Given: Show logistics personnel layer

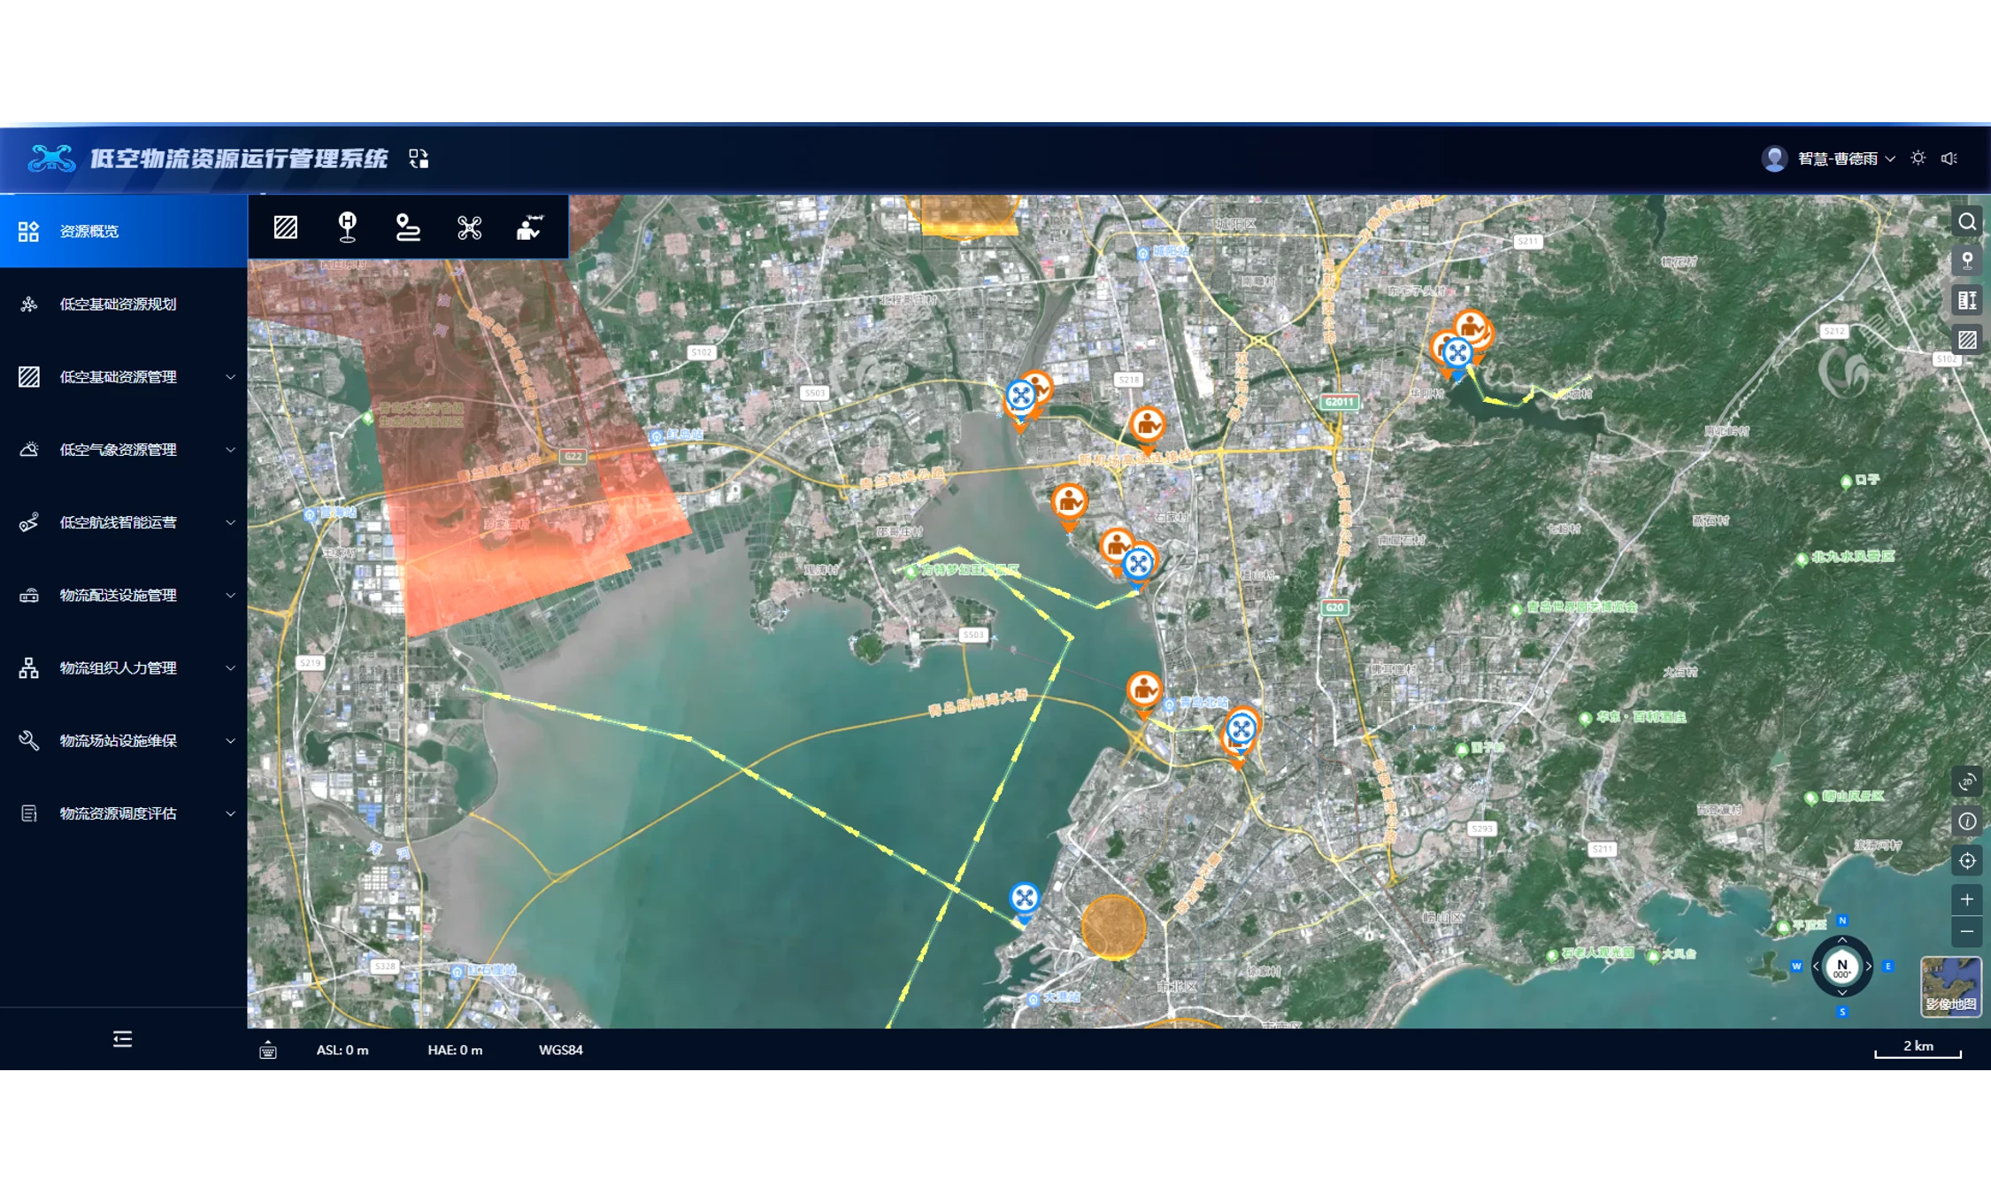Looking at the screenshot, I should [x=529, y=227].
